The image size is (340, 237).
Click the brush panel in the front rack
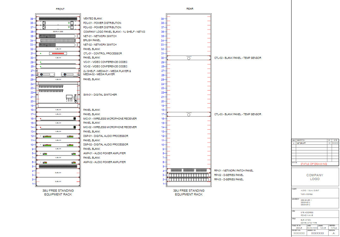(x=58, y=40)
